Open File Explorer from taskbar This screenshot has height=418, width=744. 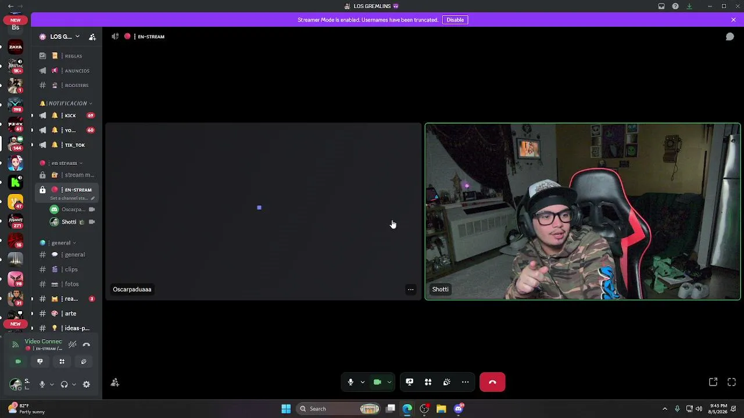[x=441, y=409]
